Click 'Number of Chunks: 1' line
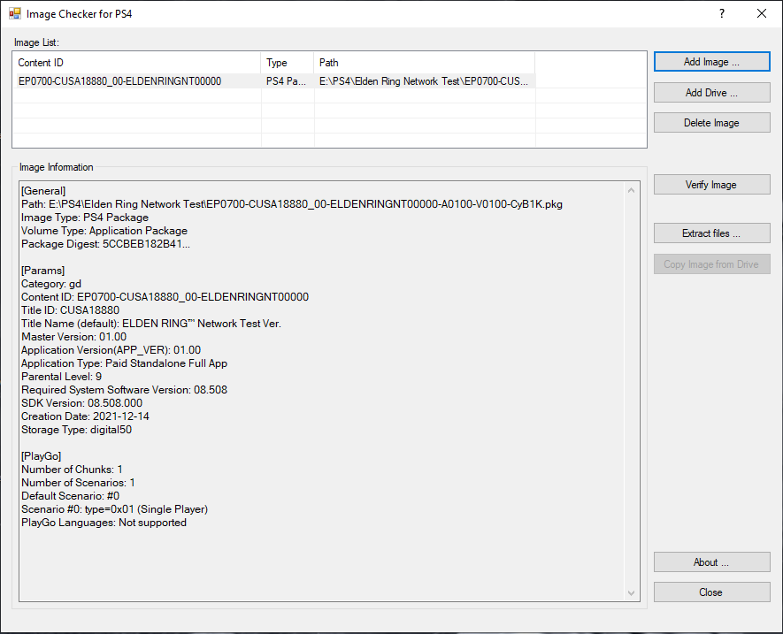This screenshot has height=634, width=783. click(x=72, y=470)
